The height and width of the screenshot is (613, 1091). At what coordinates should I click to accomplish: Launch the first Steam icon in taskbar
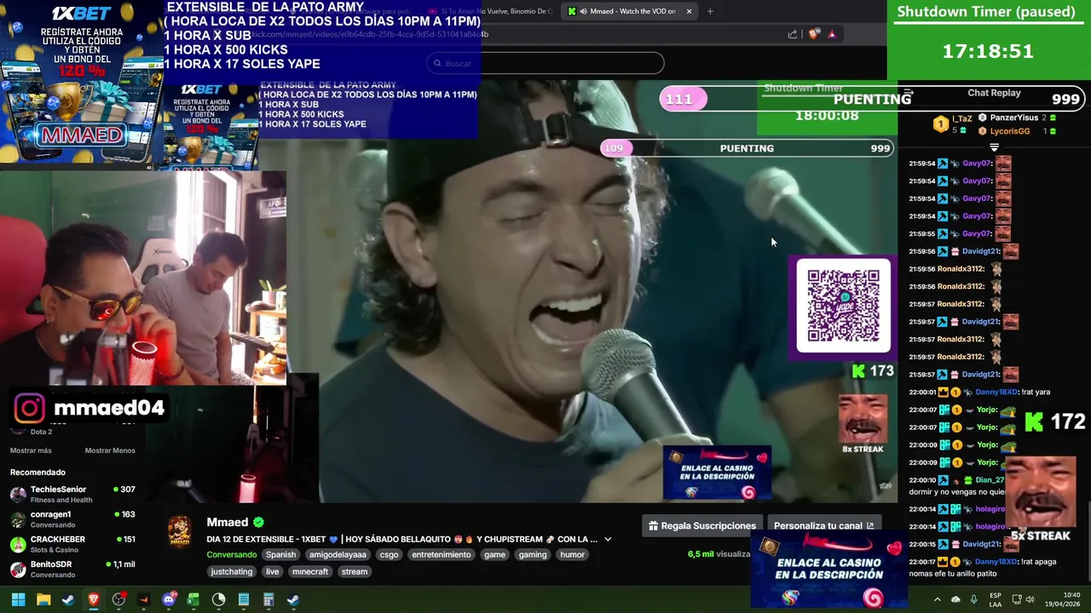click(x=68, y=599)
